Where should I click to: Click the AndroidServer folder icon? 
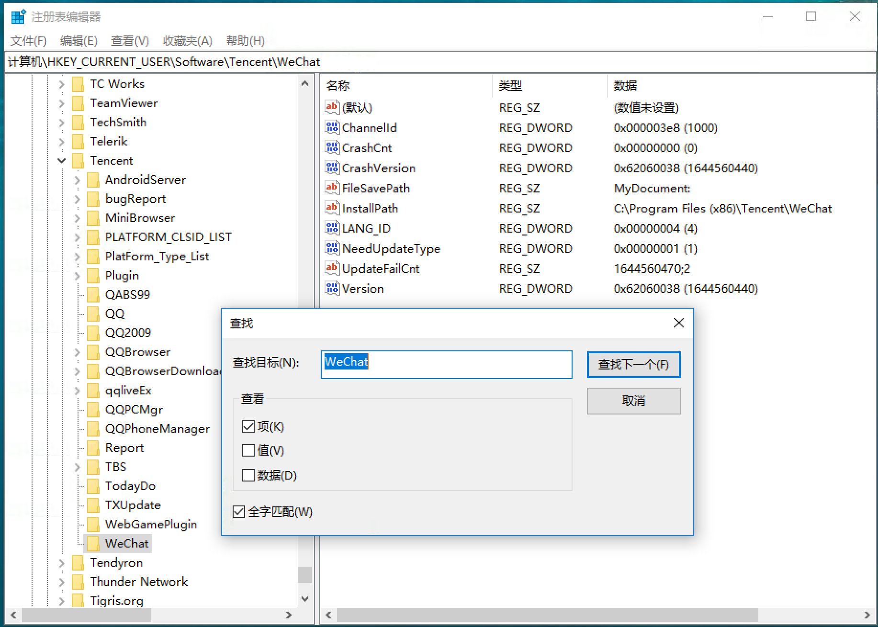(x=93, y=180)
